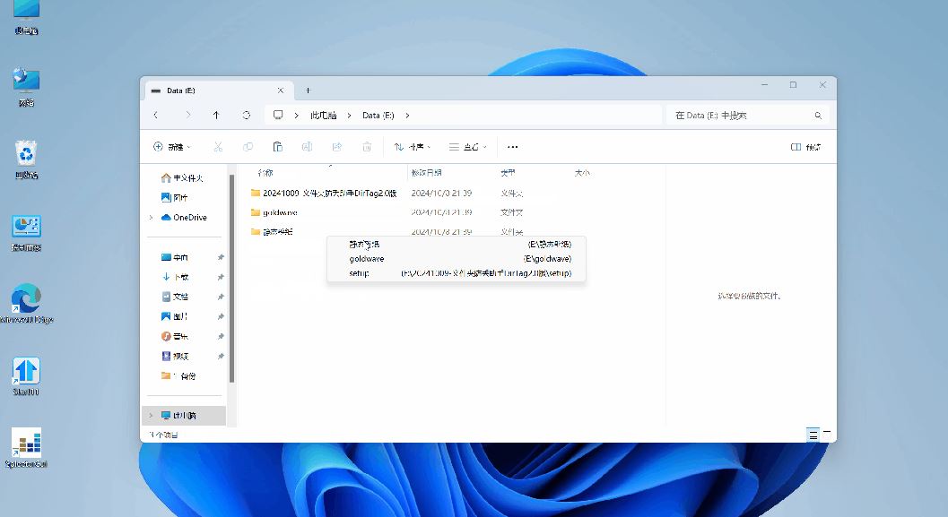The width and height of the screenshot is (948, 517).
Task: Open the Sort dropdown in toolbar
Action: (412, 147)
